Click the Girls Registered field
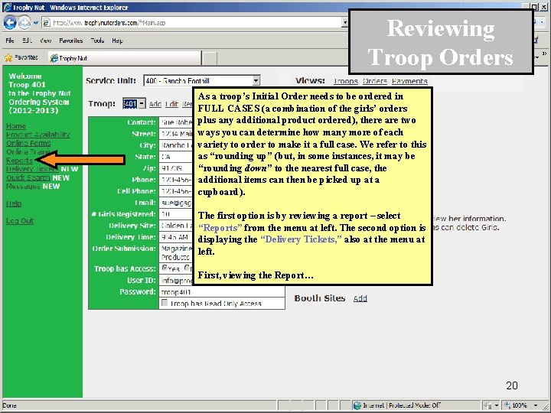This screenshot has height=413, width=551. coord(176,214)
